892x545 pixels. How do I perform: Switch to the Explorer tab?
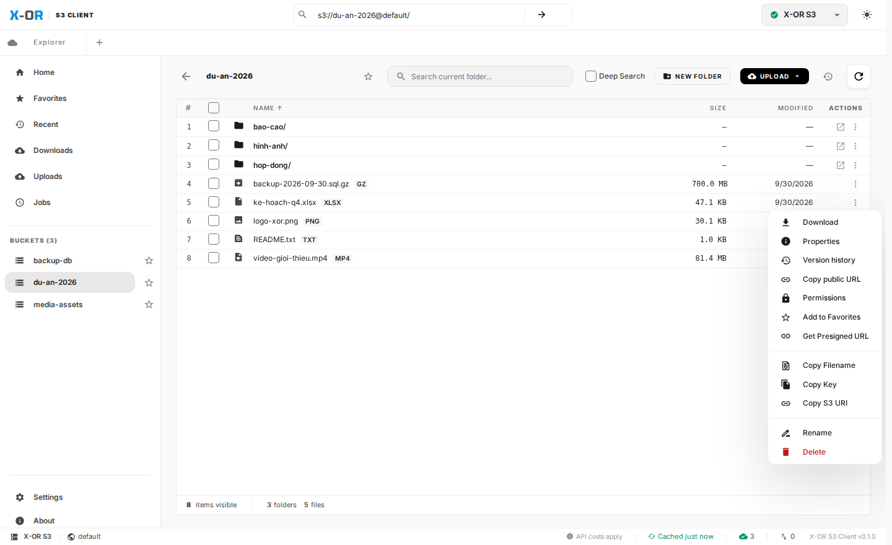click(43, 43)
